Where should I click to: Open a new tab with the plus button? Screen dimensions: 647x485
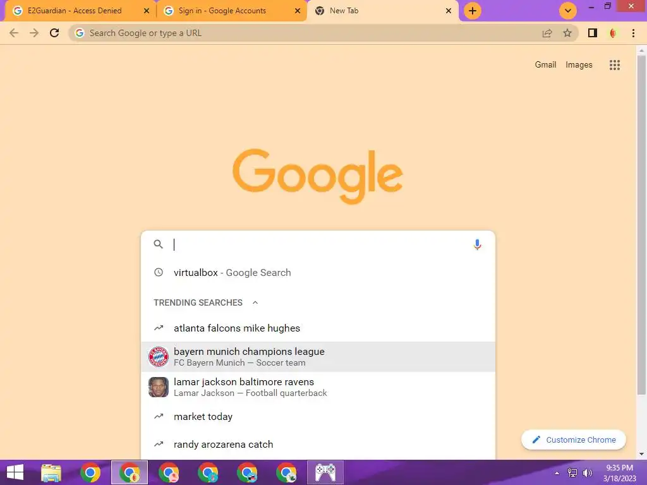pyautogui.click(x=473, y=11)
